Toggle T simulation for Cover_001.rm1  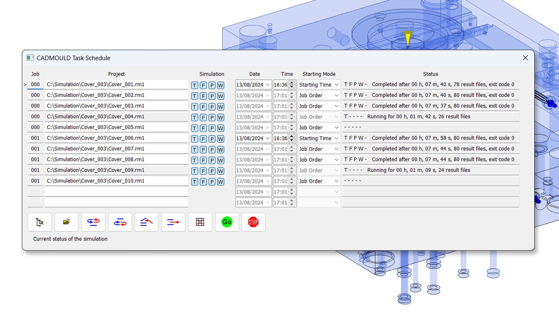195,85
